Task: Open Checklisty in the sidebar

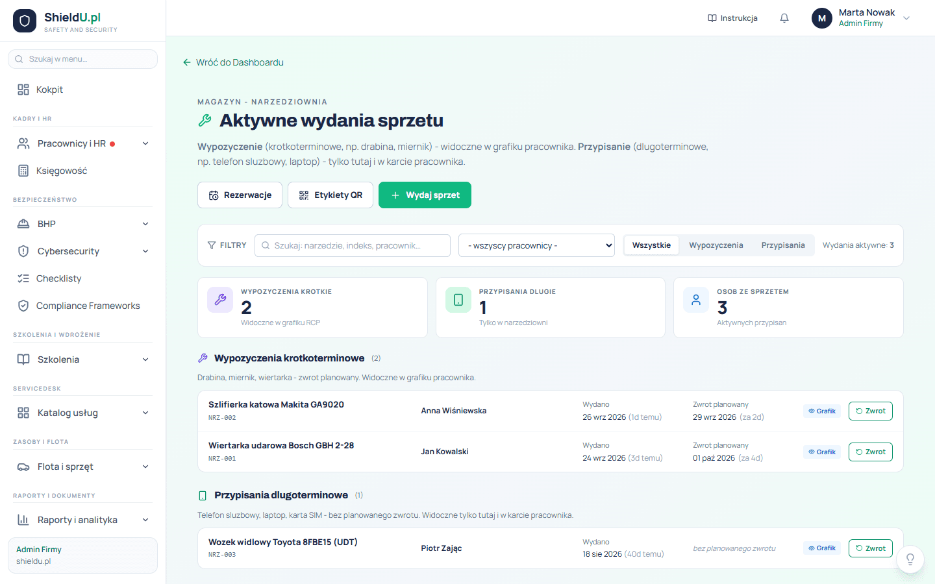Action: 82,278
